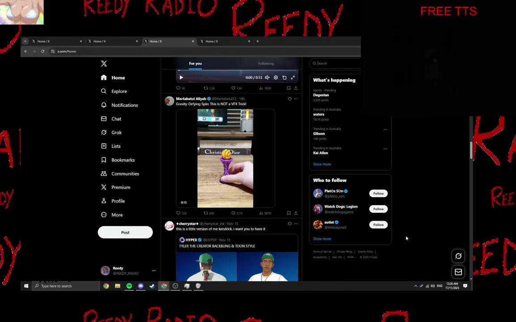
Task: Repost the post with 1.3K reposts
Action: click(209, 88)
